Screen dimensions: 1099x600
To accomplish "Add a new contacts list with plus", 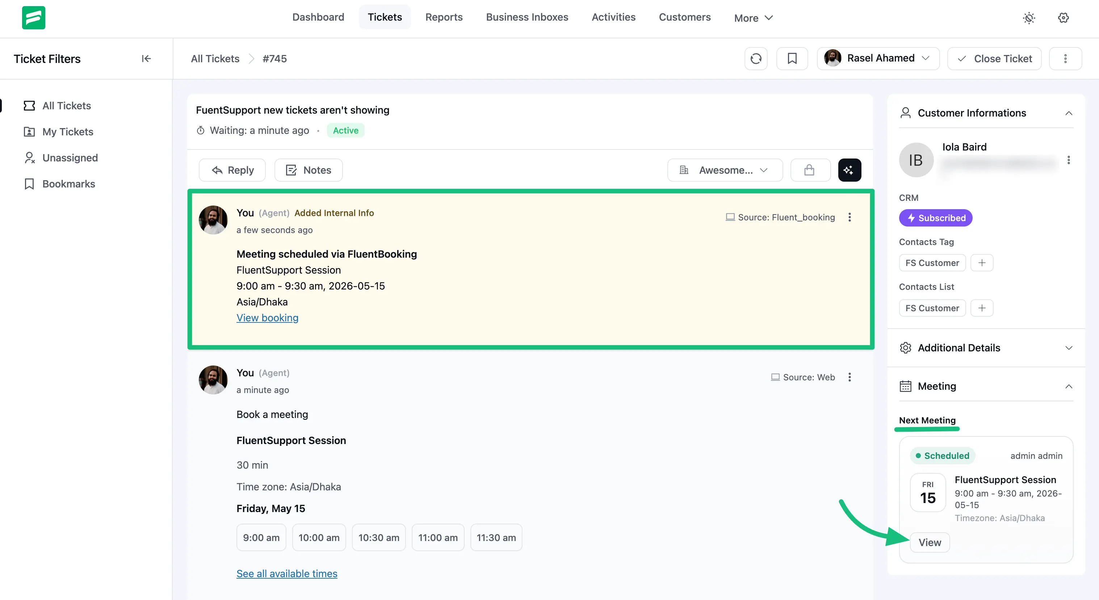I will click(982, 308).
